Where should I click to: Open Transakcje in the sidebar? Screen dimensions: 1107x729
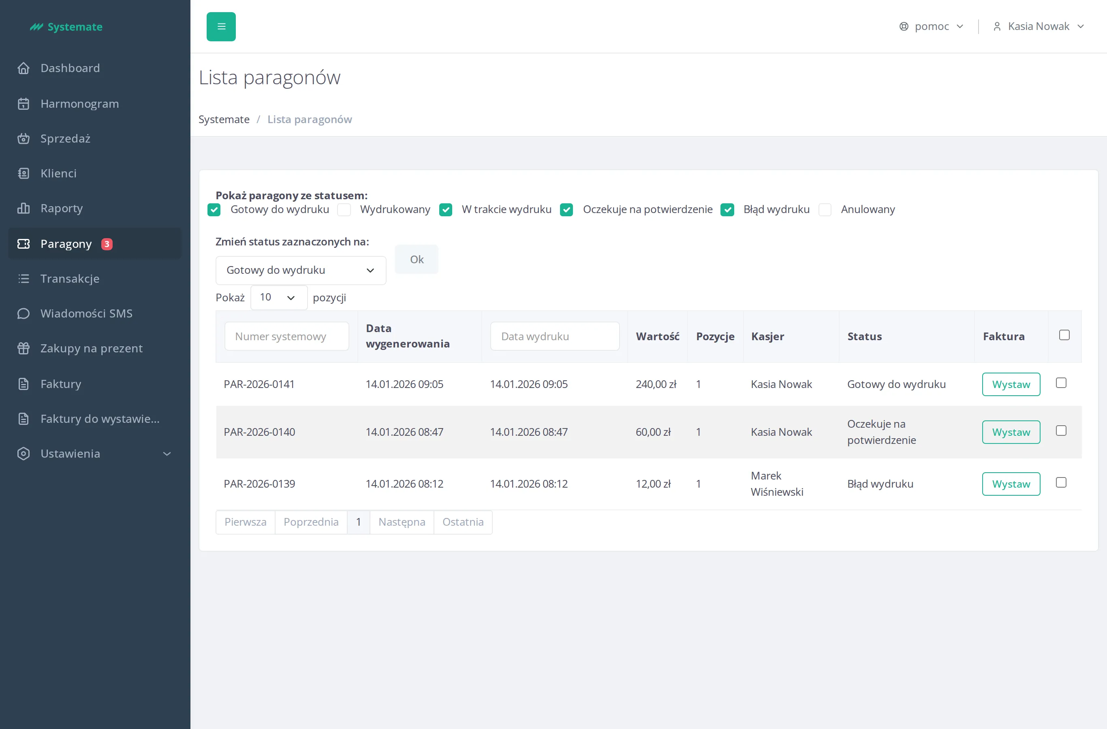pyautogui.click(x=95, y=279)
